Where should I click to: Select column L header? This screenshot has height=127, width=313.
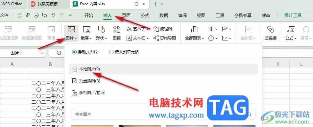point(301,64)
